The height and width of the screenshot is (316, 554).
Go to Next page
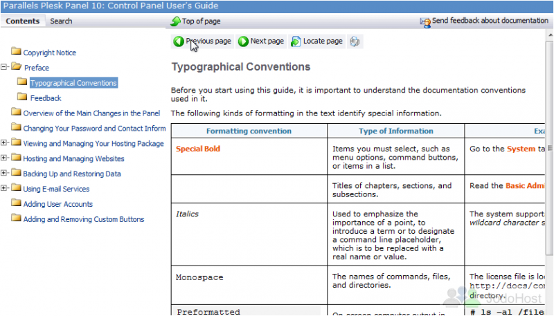(261, 41)
